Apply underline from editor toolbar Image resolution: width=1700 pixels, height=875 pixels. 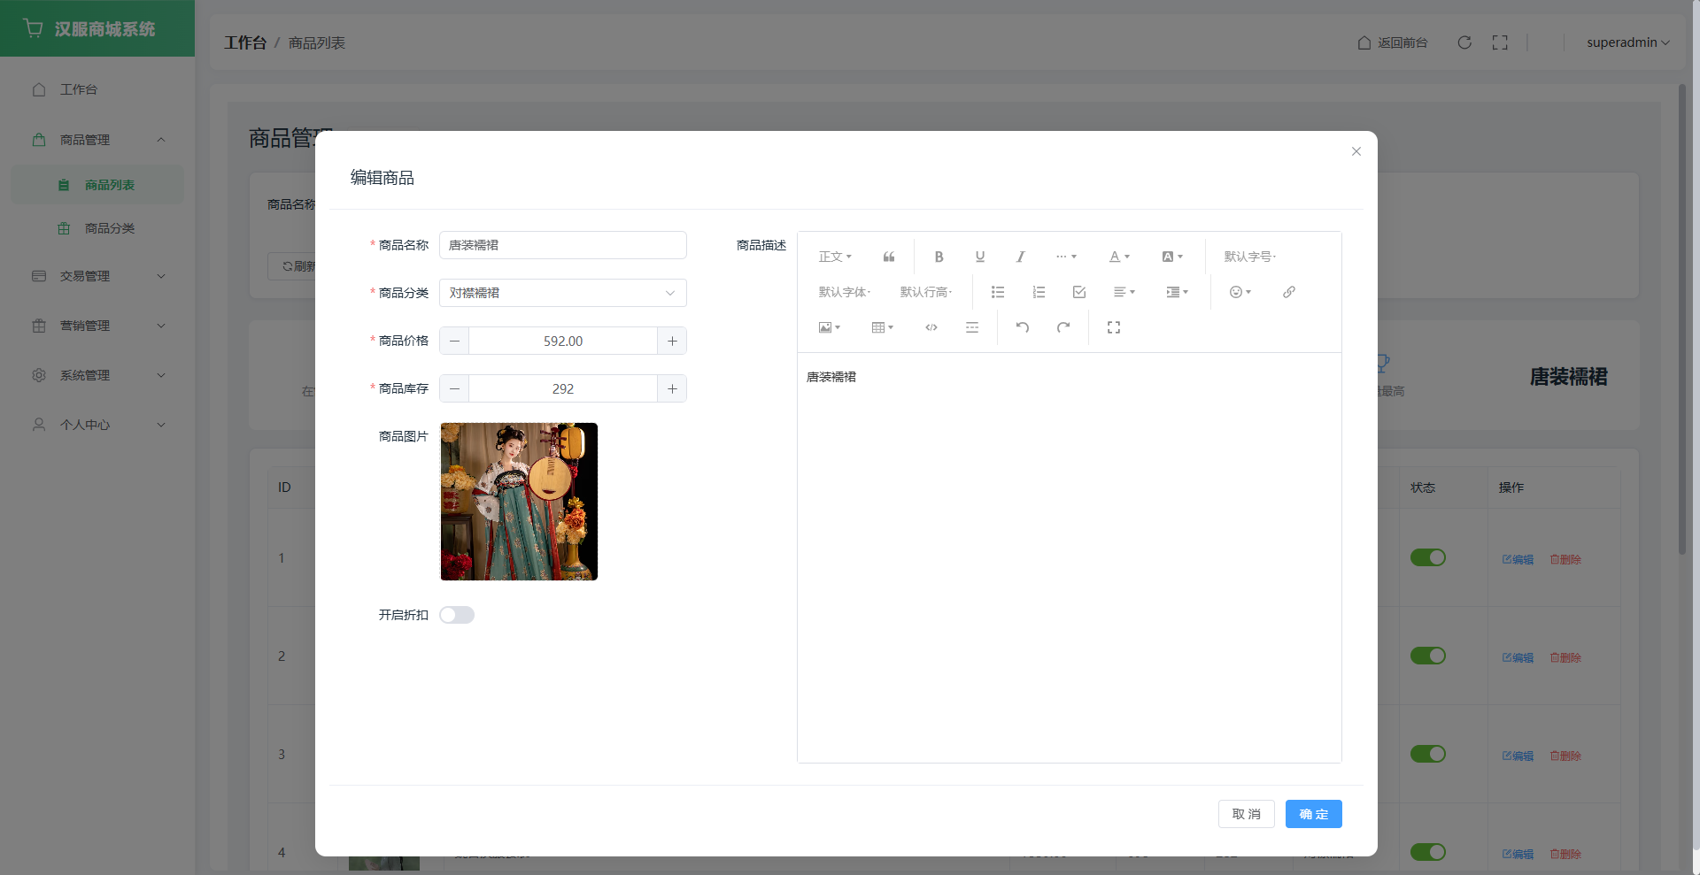click(x=979, y=257)
